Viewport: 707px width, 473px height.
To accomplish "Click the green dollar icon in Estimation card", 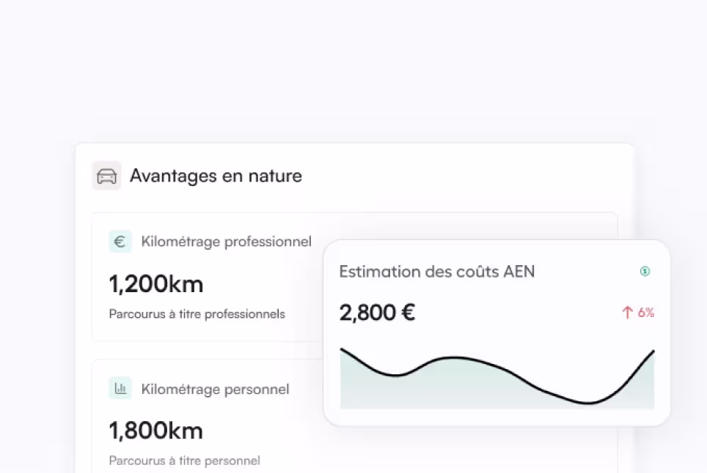I will click(x=645, y=271).
